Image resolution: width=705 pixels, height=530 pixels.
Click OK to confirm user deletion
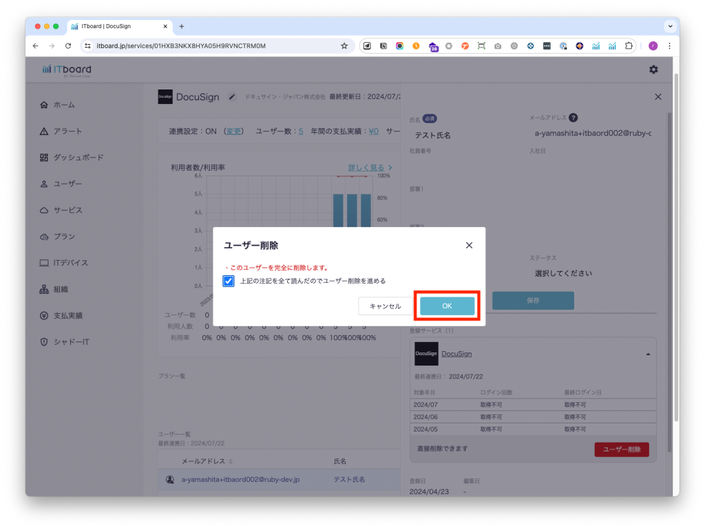tap(447, 306)
